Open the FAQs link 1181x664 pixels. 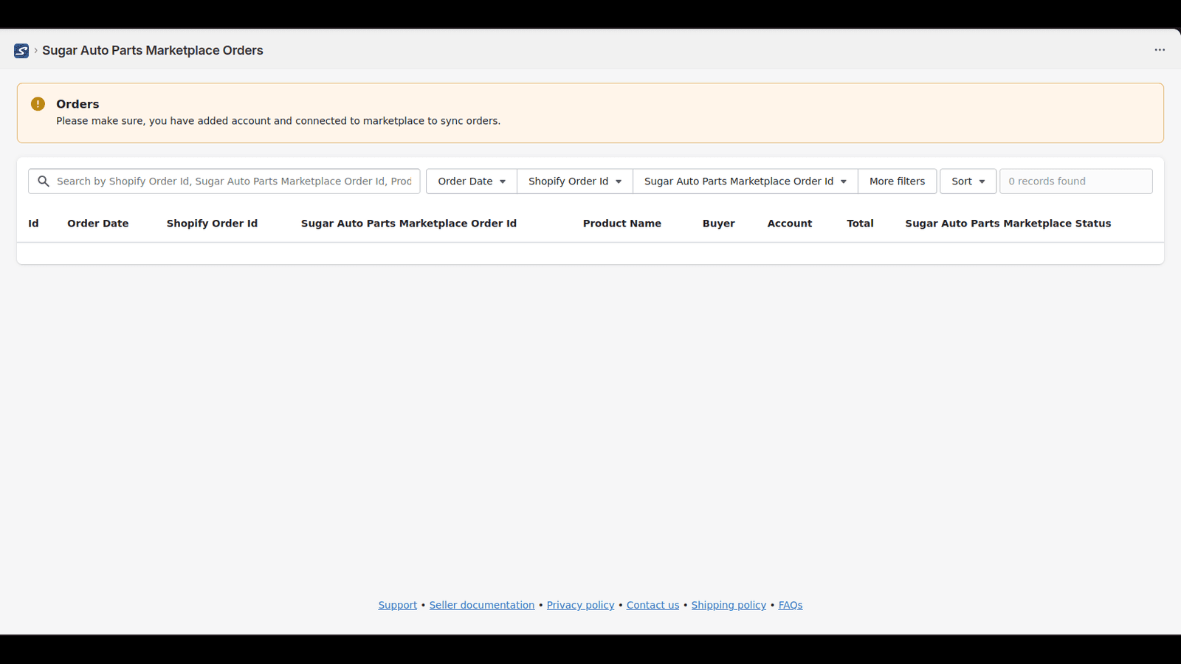791,605
